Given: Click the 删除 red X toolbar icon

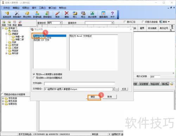Looking at the screenshot, I should [x=67, y=14].
